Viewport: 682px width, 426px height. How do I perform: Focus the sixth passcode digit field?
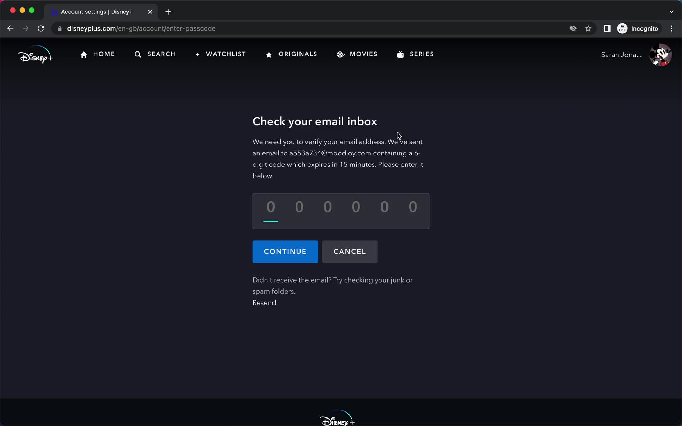[x=413, y=207]
